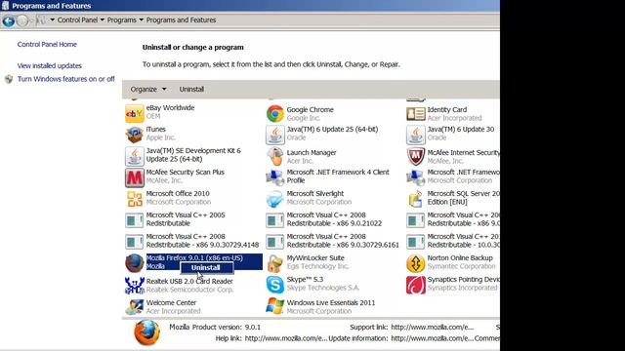Click the Java 6 Update 25 (64-bit) icon

[x=275, y=135]
